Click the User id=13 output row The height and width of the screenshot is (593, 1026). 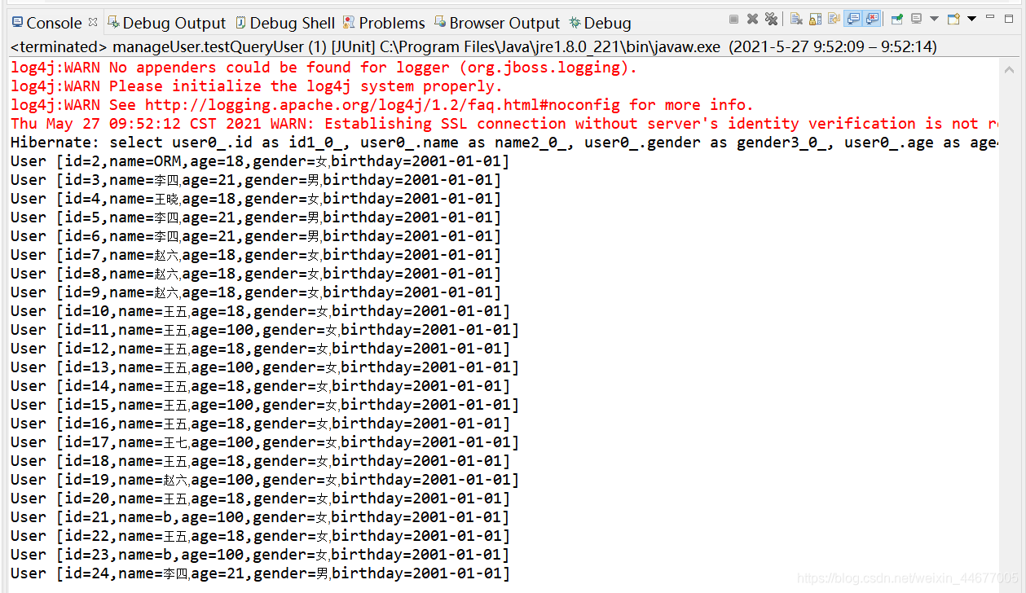click(x=265, y=367)
